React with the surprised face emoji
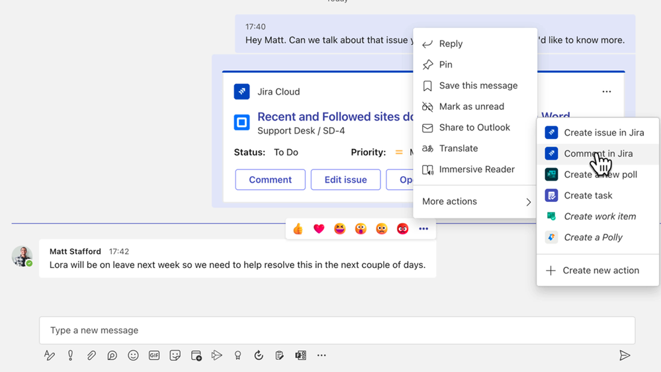 point(361,228)
